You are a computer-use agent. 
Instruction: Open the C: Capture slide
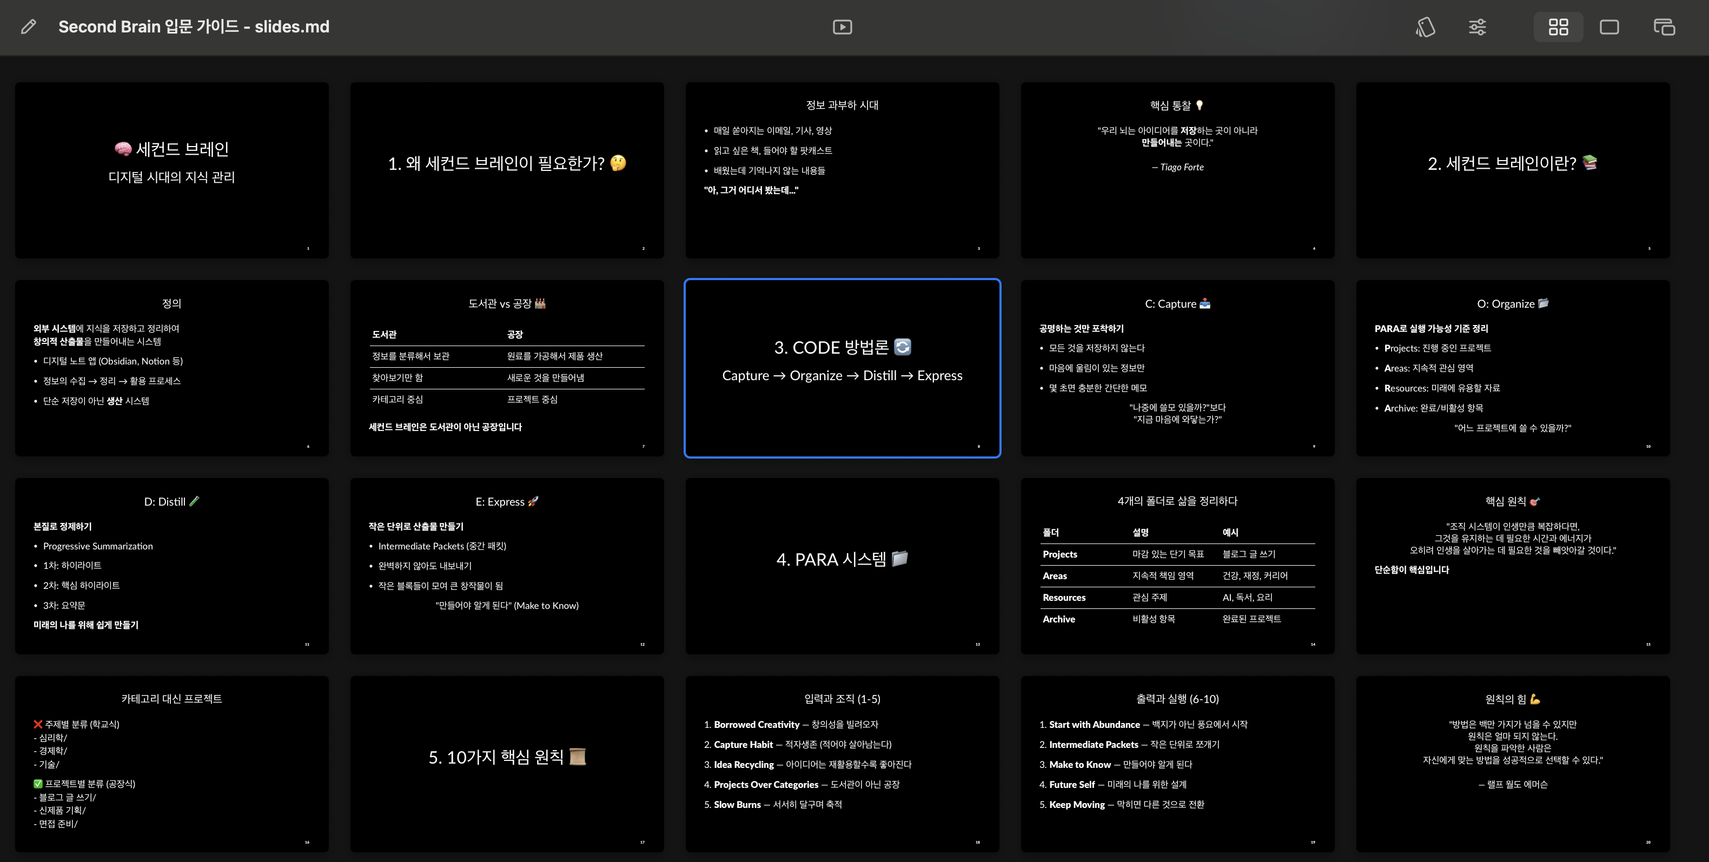point(1177,368)
